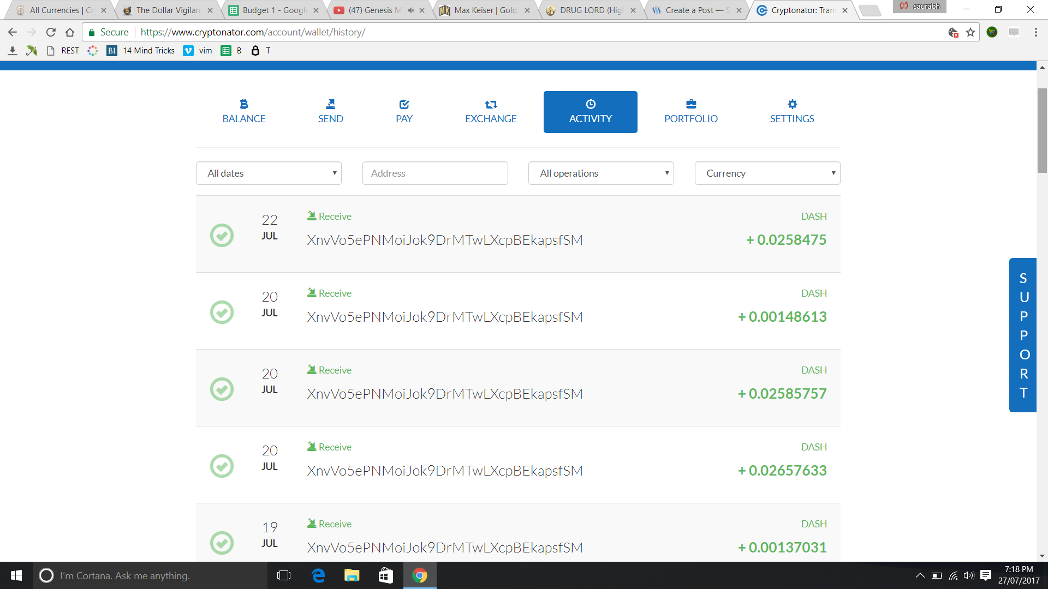Click the Receive icon on 22 JUL row

coord(312,215)
